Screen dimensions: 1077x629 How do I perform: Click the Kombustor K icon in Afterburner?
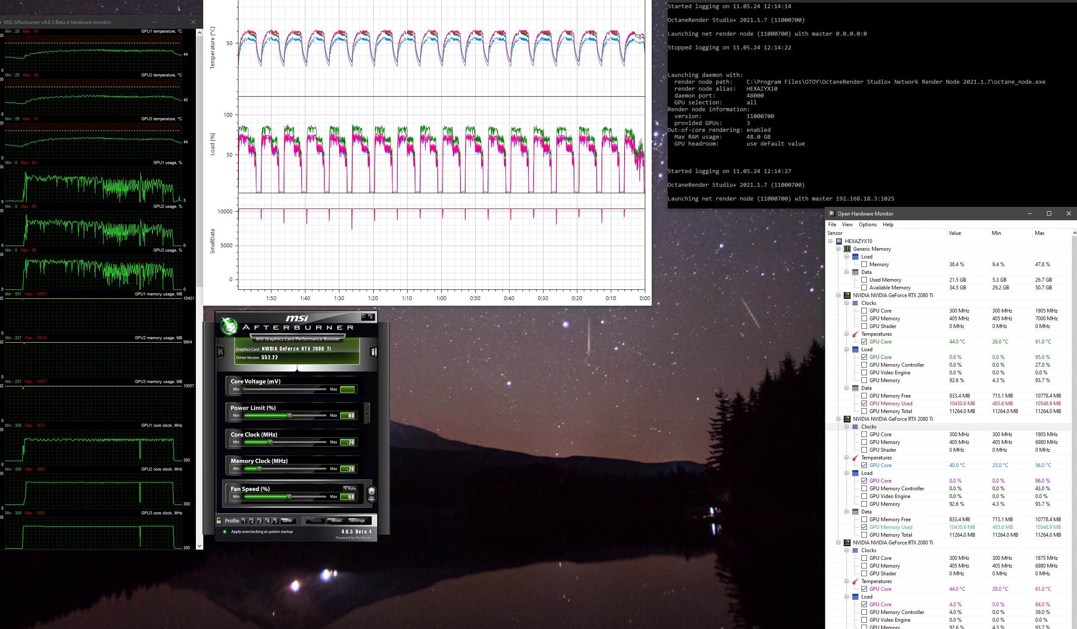221,352
